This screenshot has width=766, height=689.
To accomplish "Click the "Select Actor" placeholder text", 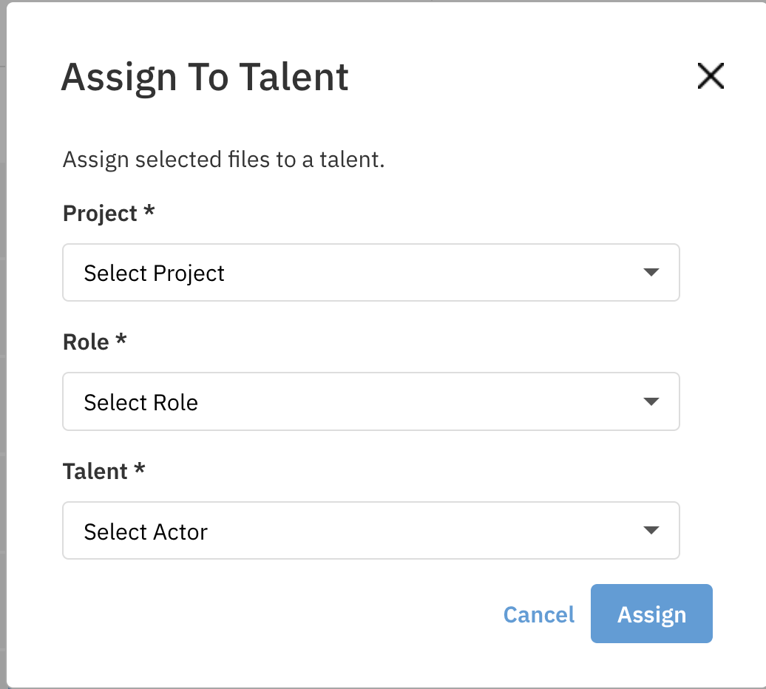I will pyautogui.click(x=146, y=532).
